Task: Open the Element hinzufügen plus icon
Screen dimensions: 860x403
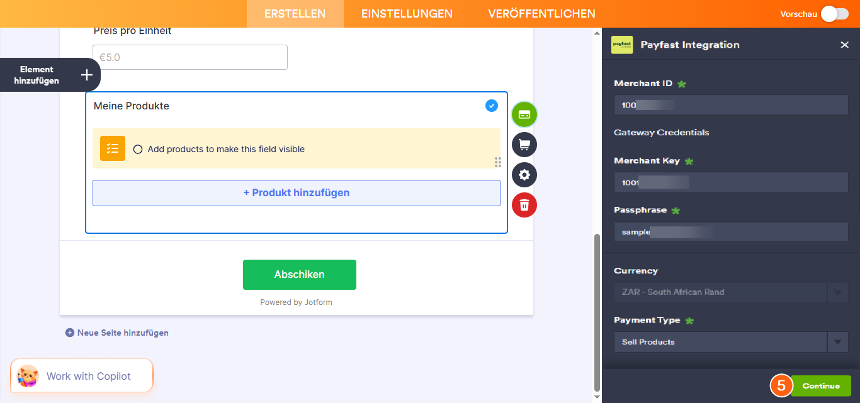Action: click(x=86, y=74)
